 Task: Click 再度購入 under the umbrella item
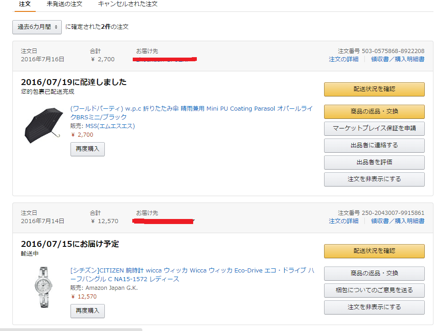pos(87,149)
